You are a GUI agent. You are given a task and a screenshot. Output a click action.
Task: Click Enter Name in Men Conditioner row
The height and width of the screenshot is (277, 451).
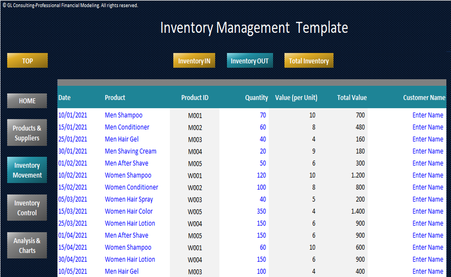tap(428, 127)
